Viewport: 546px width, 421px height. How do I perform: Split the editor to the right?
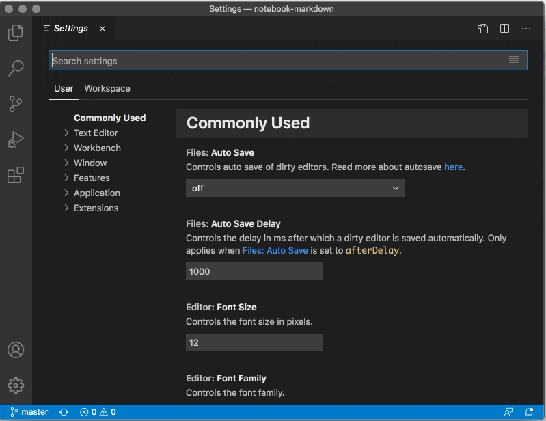pyautogui.click(x=504, y=29)
